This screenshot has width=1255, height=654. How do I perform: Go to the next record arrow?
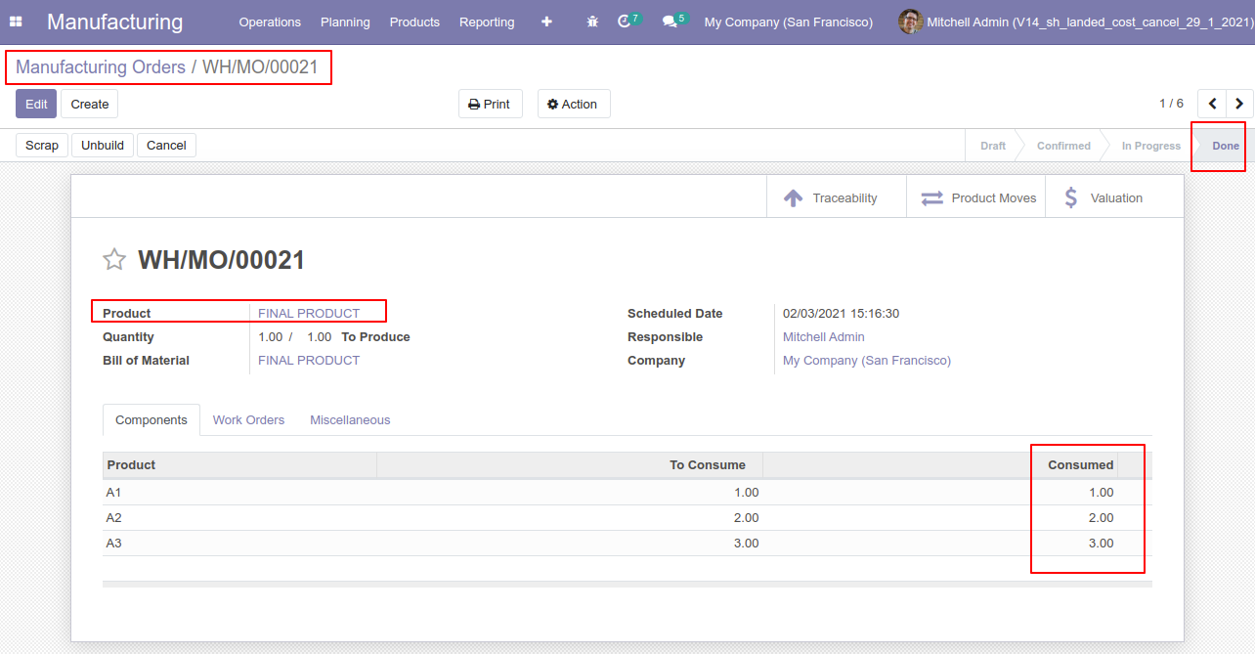pos(1239,104)
